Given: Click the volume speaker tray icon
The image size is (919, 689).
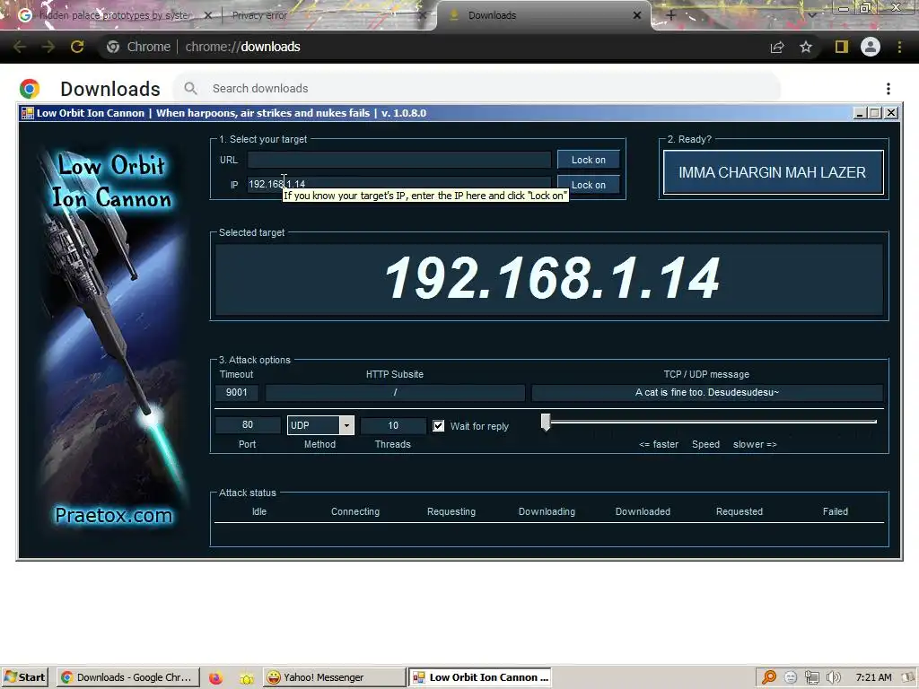Looking at the screenshot, I should click(833, 678).
